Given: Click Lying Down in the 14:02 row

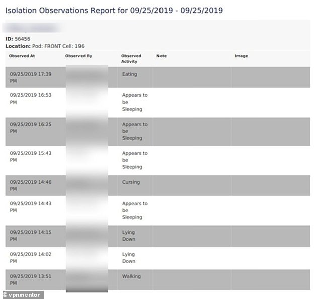Looking at the screenshot, I should pyautogui.click(x=129, y=258).
